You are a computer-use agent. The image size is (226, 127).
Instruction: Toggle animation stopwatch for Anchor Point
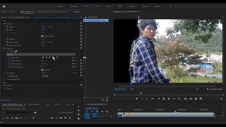pos(7,42)
